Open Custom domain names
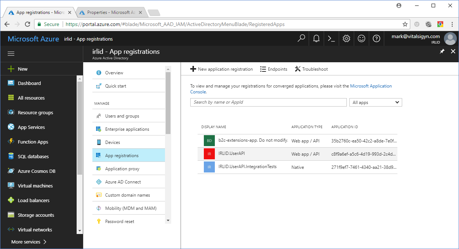The height and width of the screenshot is (249, 459). click(x=129, y=195)
